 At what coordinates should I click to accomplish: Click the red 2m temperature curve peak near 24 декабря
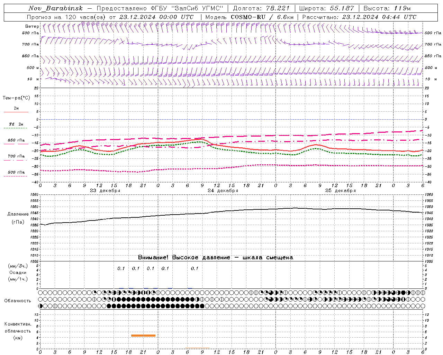pyautogui.click(x=202, y=139)
